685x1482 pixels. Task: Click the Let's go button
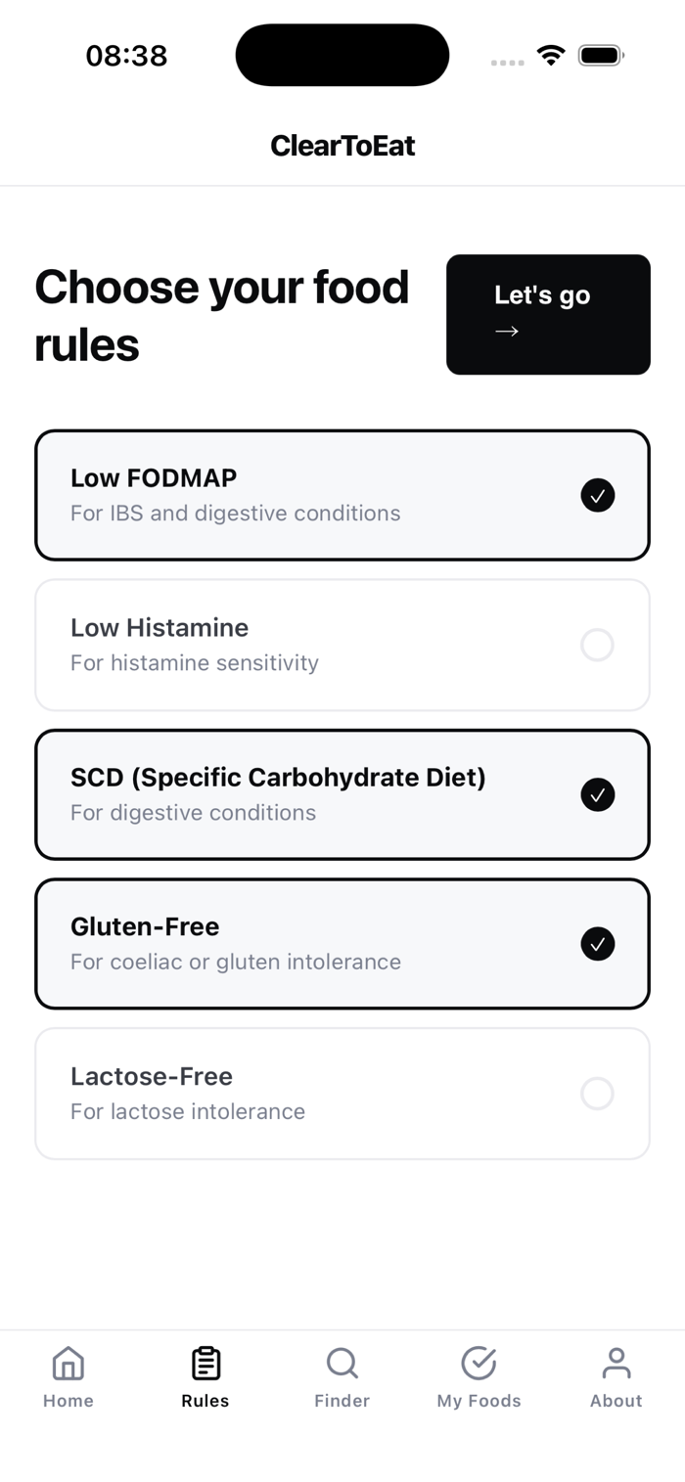(548, 314)
